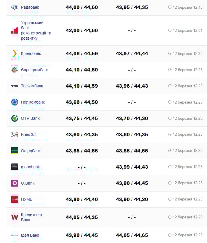Click the Таскомбанк TAC logo

14,86
